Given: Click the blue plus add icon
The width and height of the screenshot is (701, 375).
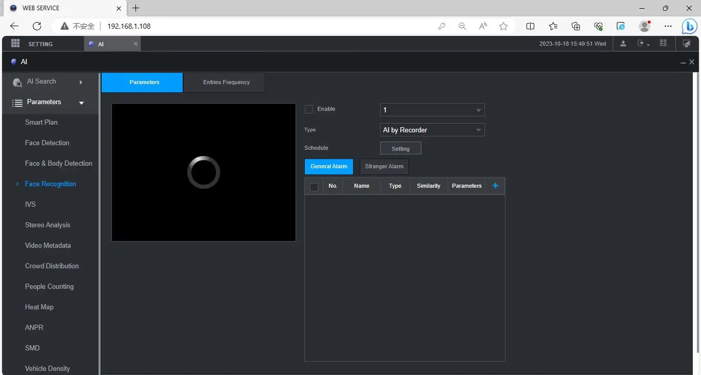Looking at the screenshot, I should click(495, 186).
